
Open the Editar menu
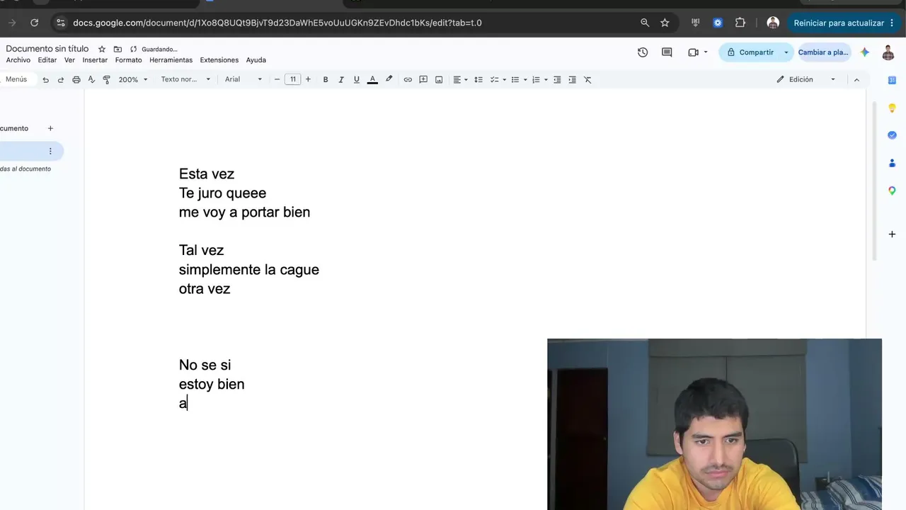47,60
